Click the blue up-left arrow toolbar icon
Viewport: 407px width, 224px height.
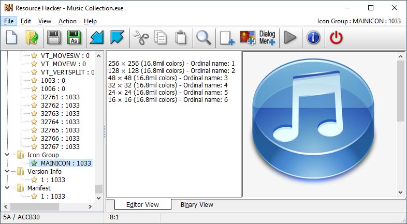118,38
